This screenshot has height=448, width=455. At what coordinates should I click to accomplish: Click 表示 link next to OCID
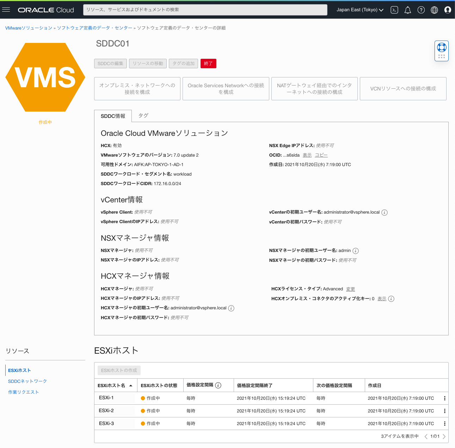tap(307, 155)
